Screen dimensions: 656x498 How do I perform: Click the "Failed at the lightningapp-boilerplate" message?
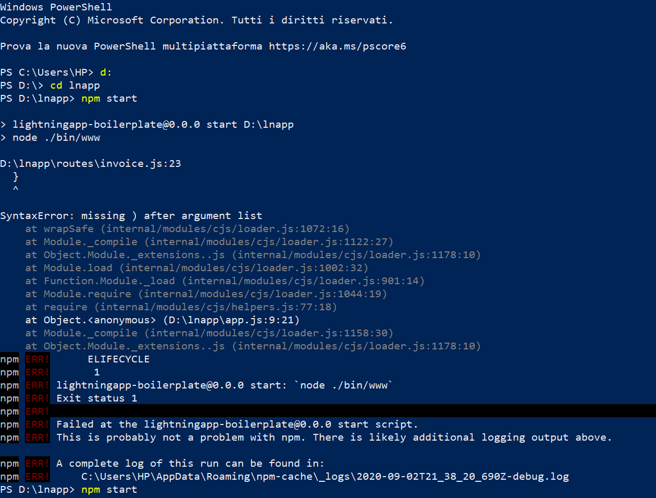coord(237,424)
